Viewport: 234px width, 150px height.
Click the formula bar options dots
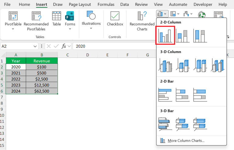tap(42, 46)
